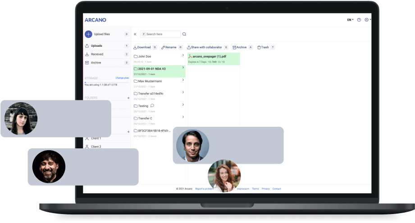Add a new folder with the FOLDERS plus icon
Viewport: 415px width, 223px height.
[128, 98]
